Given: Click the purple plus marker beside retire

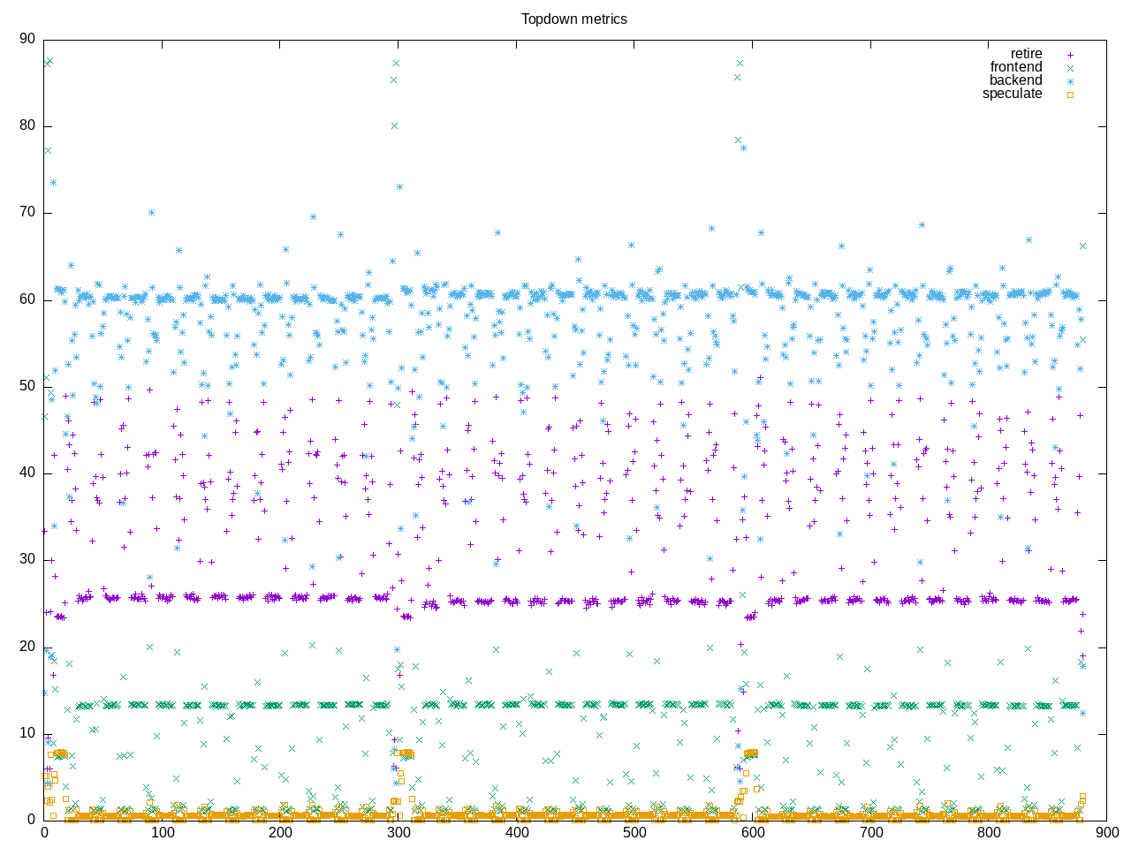Looking at the screenshot, I should click(1070, 55).
